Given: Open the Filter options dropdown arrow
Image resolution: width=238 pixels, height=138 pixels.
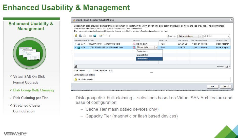Looking at the screenshot, I should (x=228, y=36).
